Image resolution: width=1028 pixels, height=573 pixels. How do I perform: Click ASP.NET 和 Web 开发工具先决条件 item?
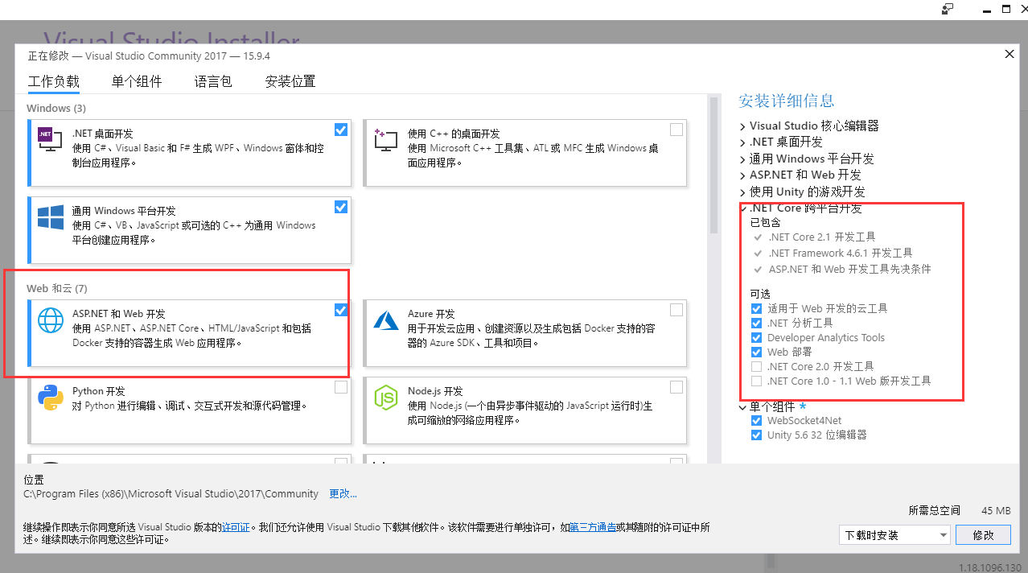point(849,269)
